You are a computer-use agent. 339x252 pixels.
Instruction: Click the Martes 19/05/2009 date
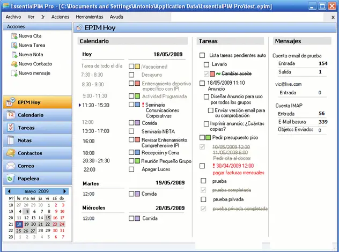[170, 183]
